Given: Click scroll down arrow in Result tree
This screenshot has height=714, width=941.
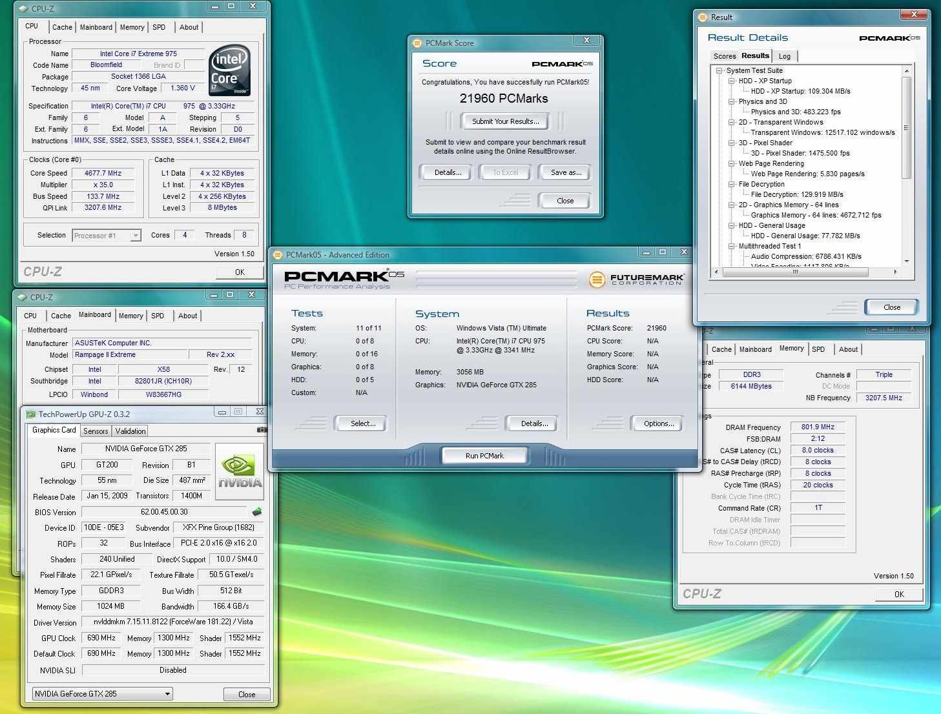Looking at the screenshot, I should click(x=906, y=261).
